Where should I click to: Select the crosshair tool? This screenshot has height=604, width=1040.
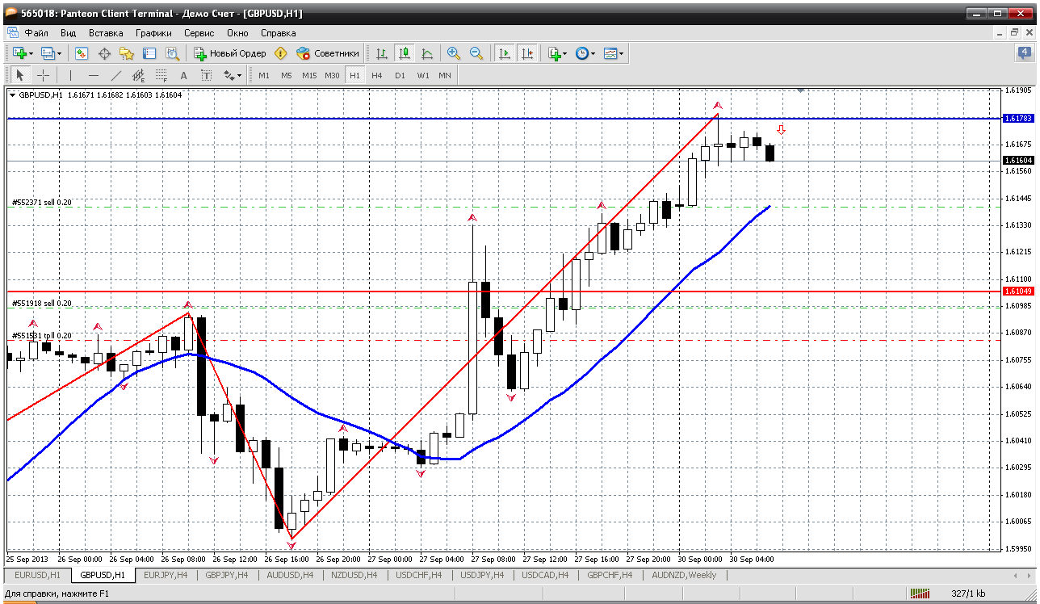coord(43,75)
